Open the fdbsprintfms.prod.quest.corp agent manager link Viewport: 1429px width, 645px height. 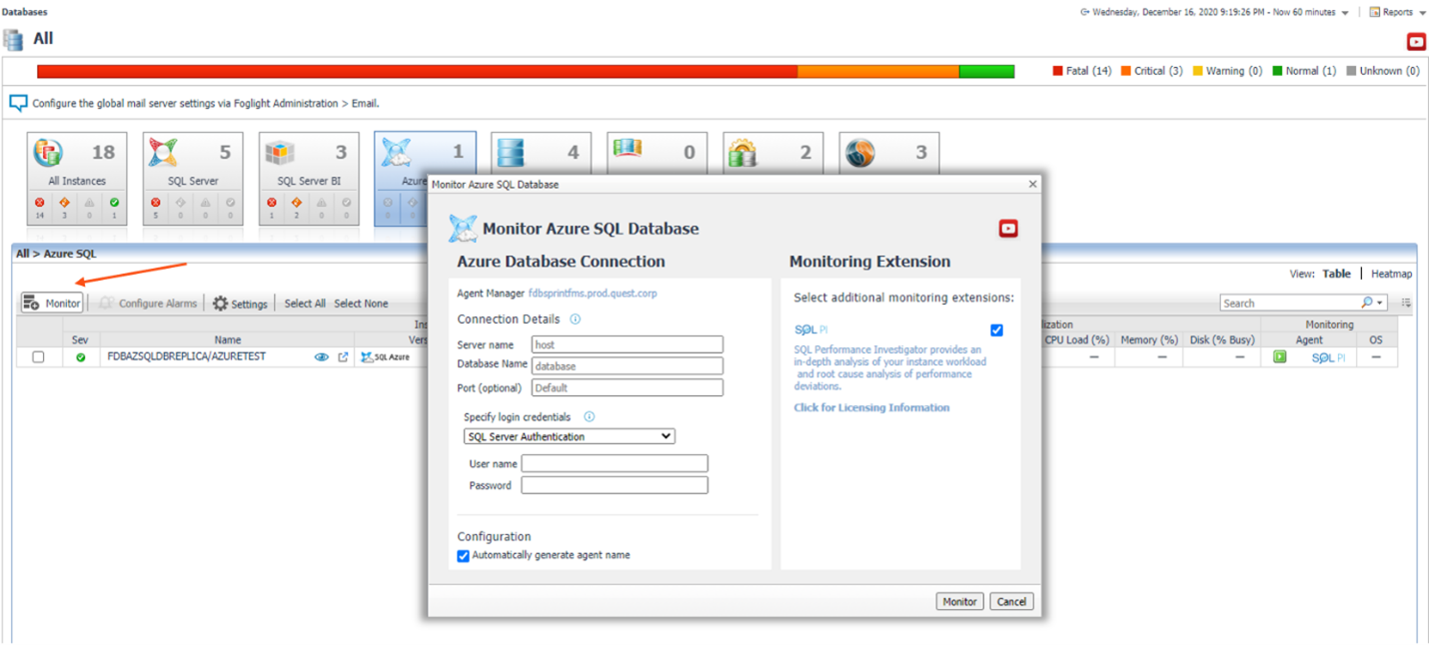point(593,294)
